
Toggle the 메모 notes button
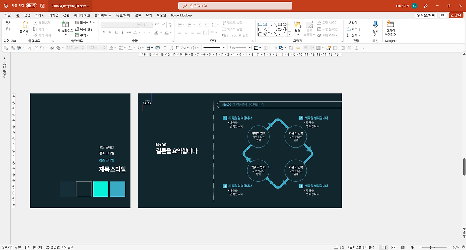pos(339,247)
